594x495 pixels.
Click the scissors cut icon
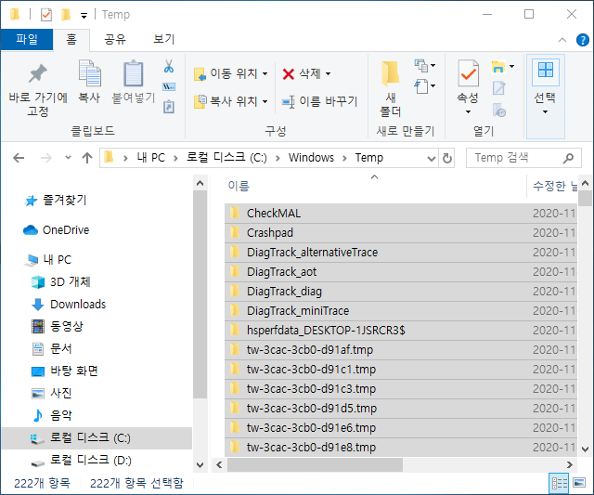[169, 66]
